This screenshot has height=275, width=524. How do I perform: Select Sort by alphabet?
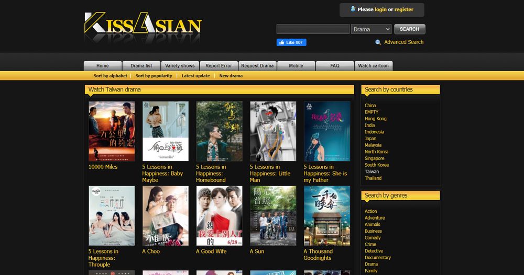coord(110,76)
